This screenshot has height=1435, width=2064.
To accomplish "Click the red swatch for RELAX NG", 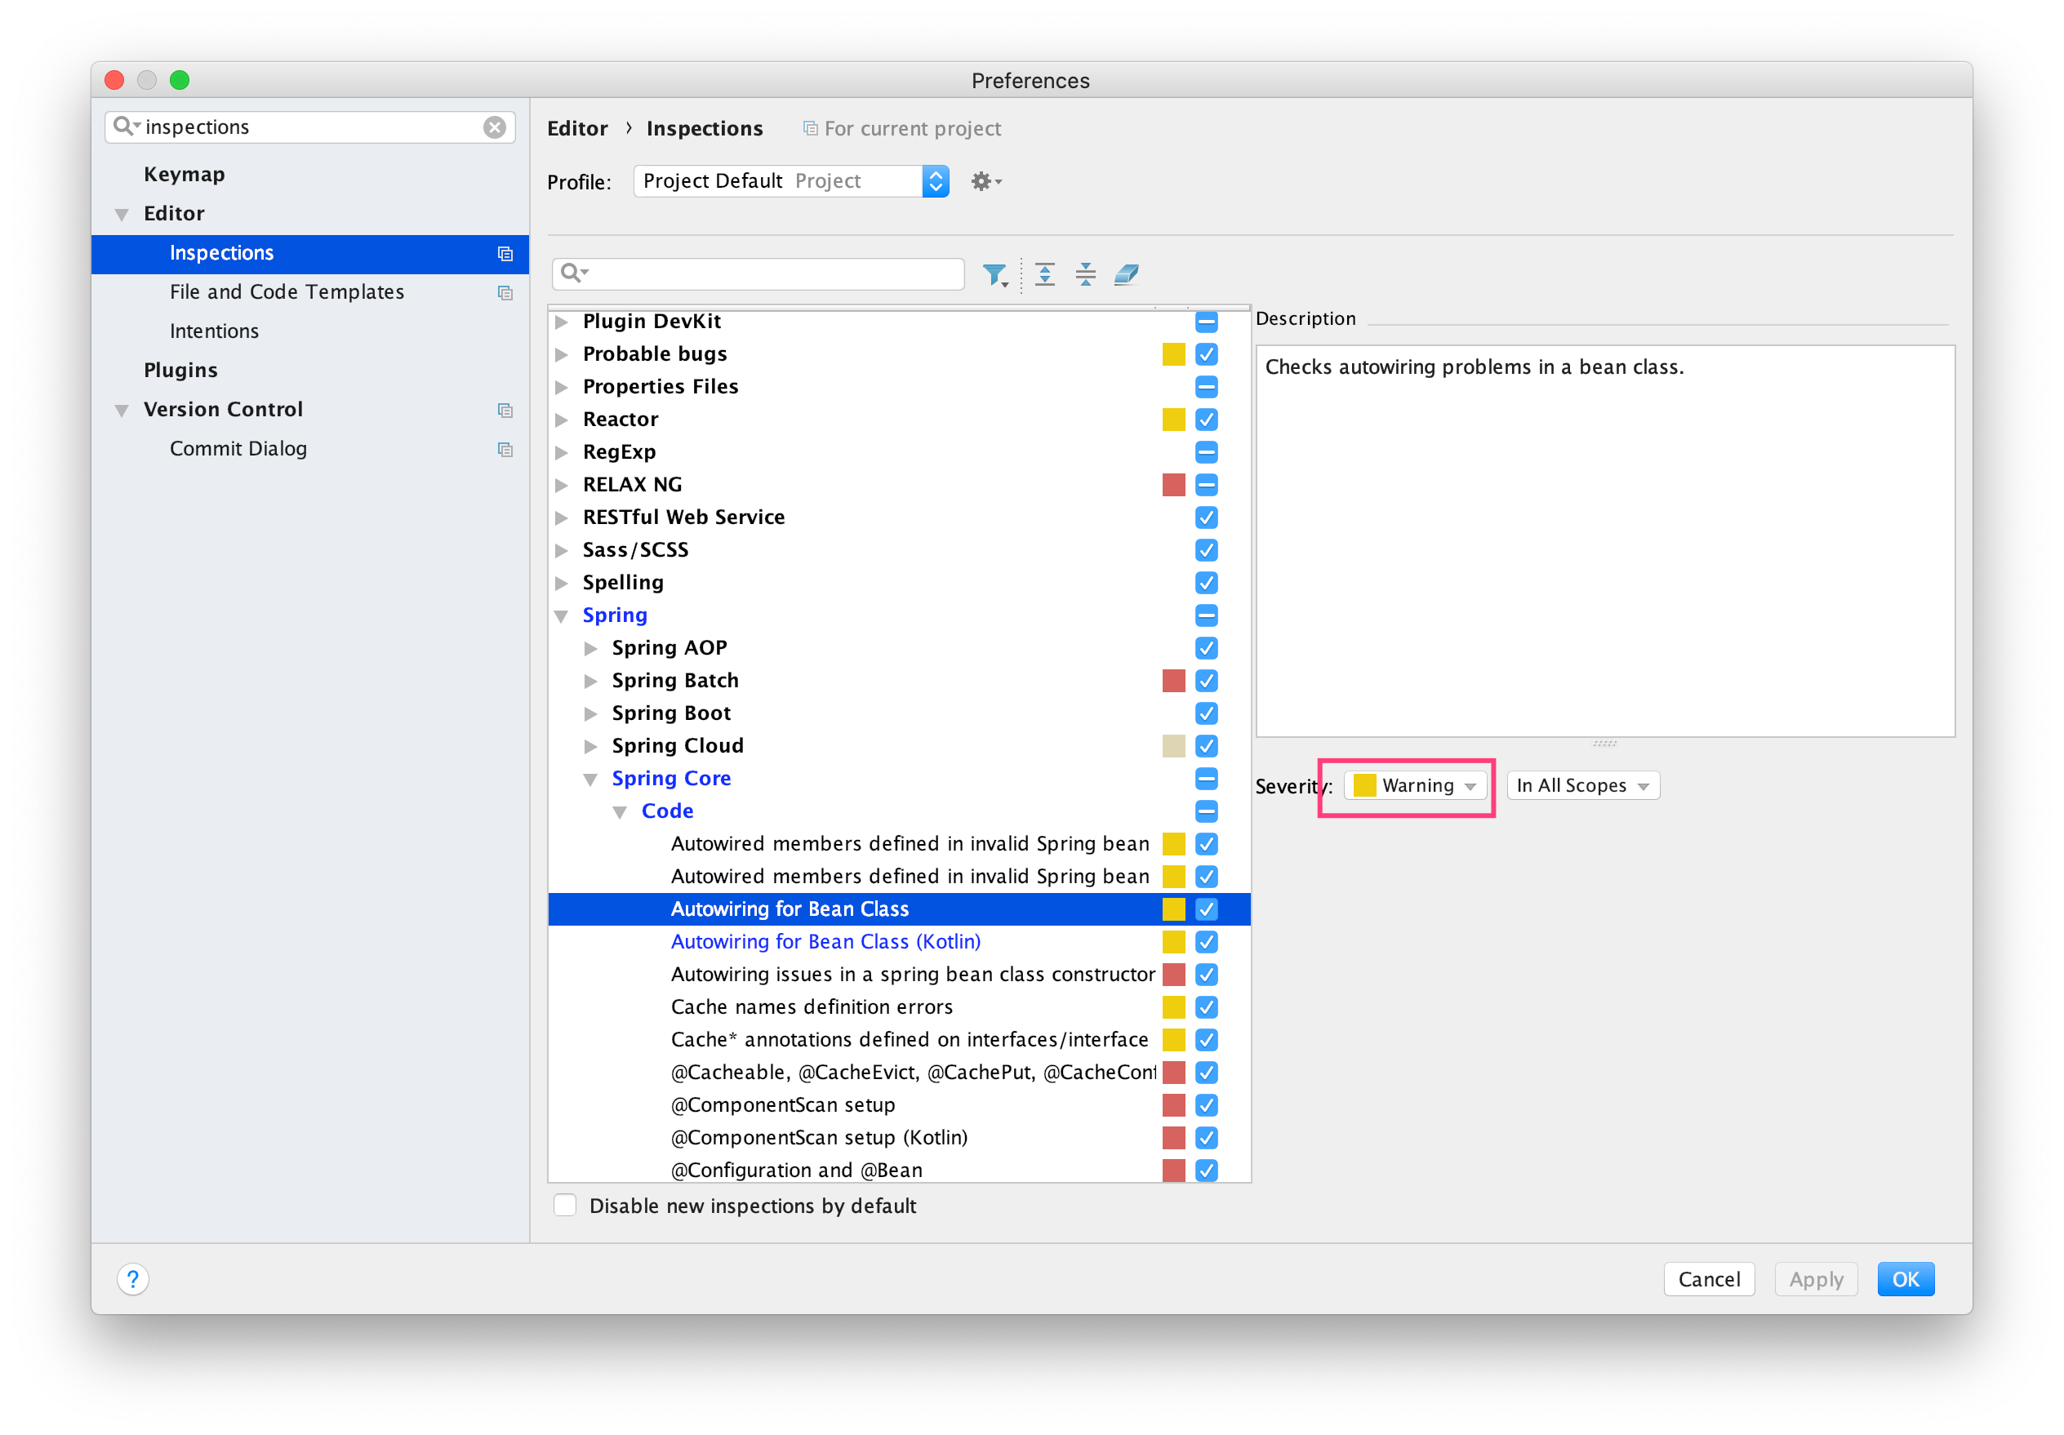I will (x=1173, y=485).
